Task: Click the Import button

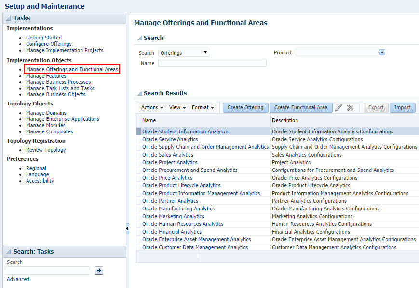Action: point(402,107)
